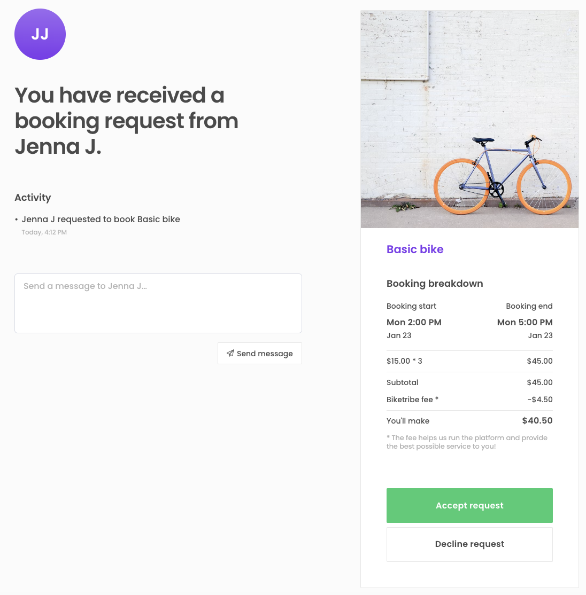Screen dimensions: 586x595
Task: Click the Biketribe fee label
Action: (412, 400)
